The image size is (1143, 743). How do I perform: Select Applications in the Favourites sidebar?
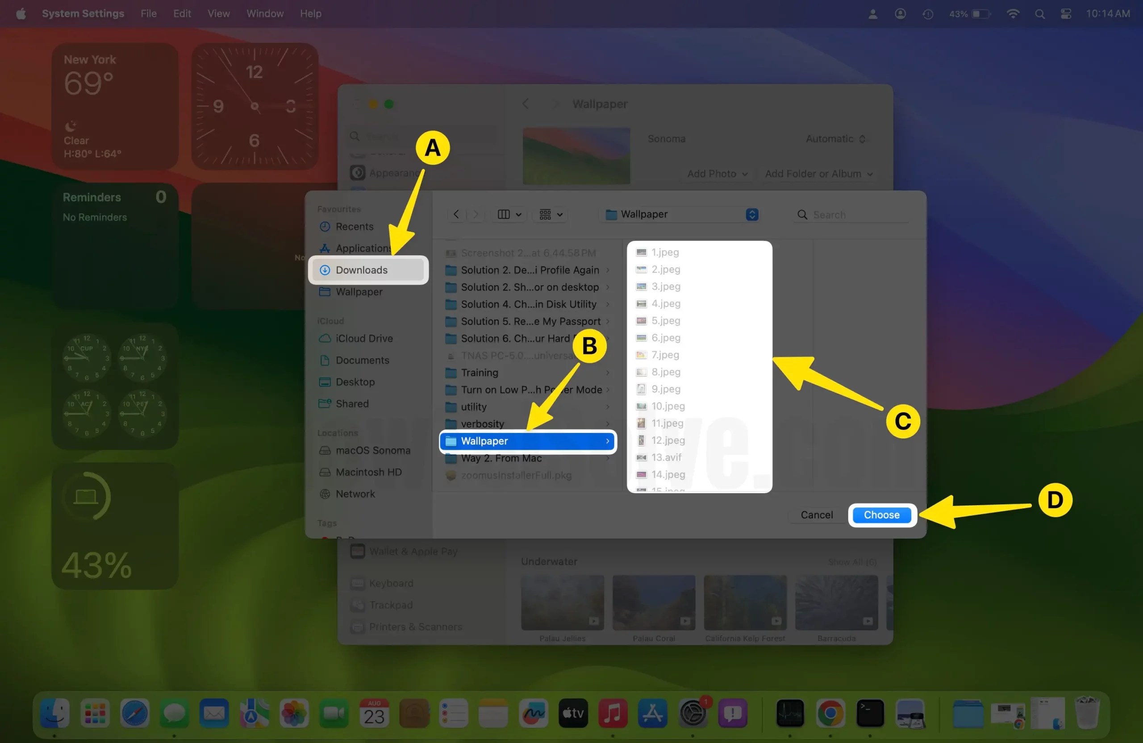click(x=363, y=248)
